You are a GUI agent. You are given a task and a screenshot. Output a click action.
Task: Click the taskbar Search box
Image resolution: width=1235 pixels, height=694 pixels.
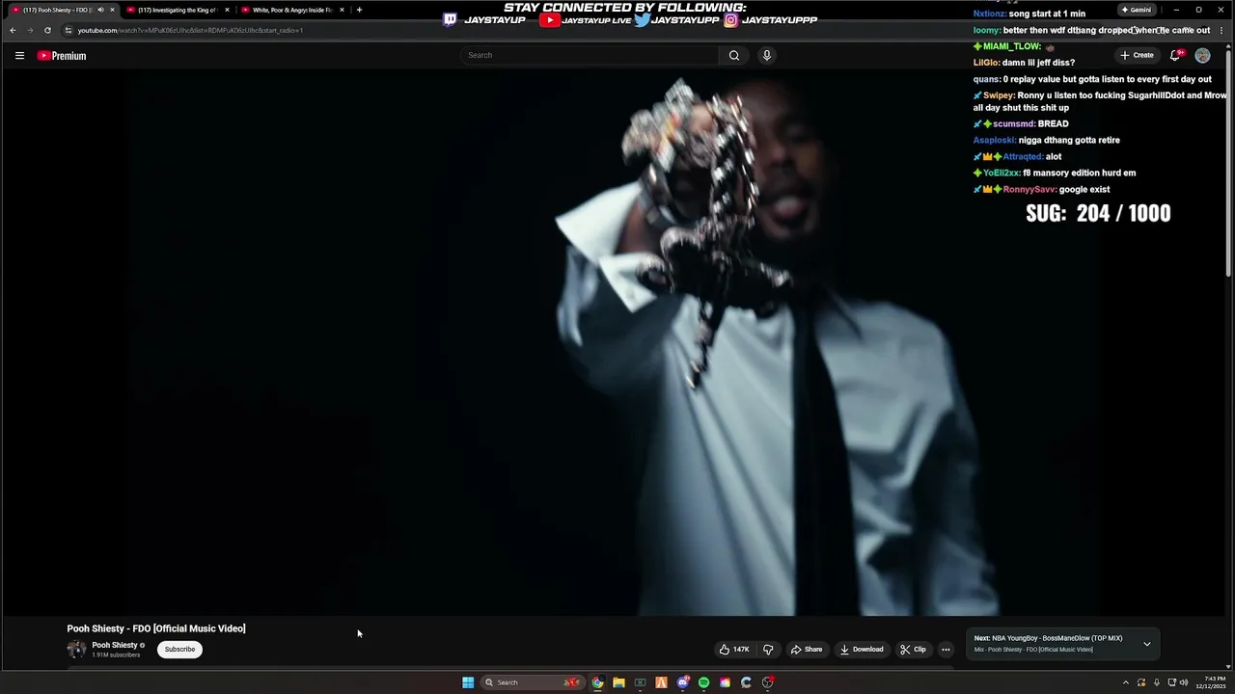pyautogui.click(x=534, y=682)
